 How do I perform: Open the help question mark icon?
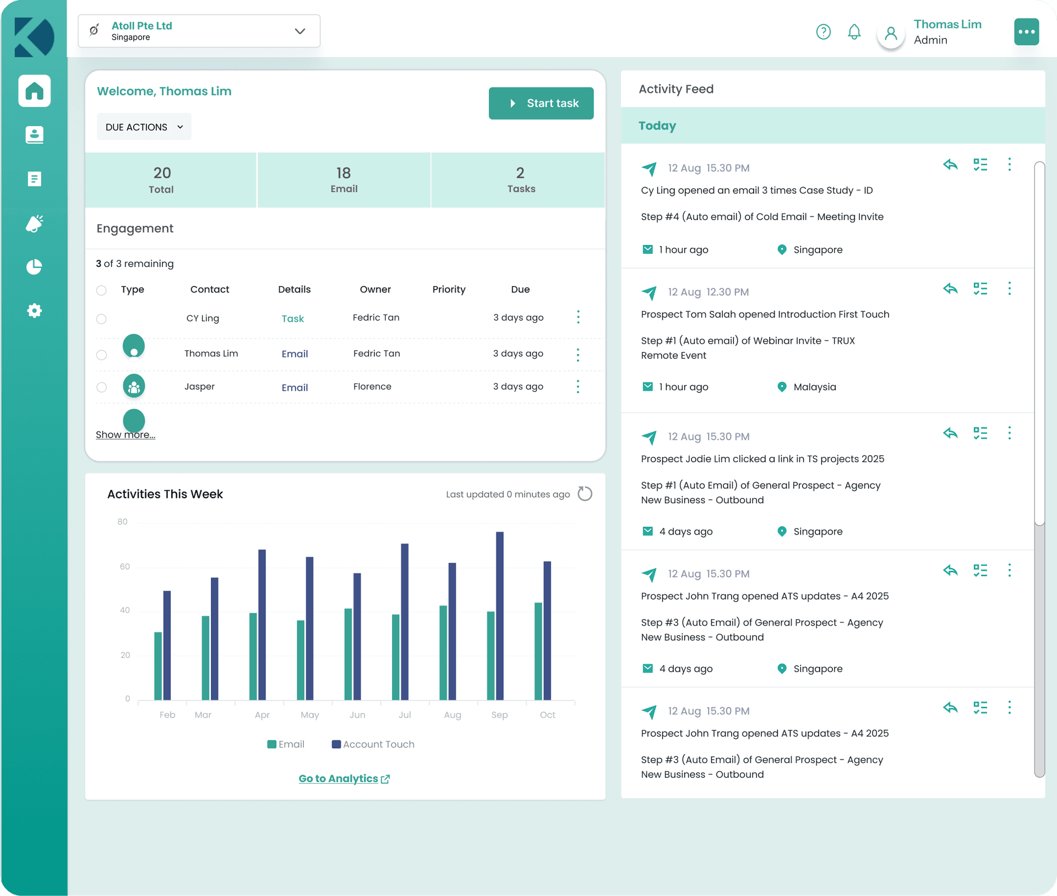click(x=823, y=32)
